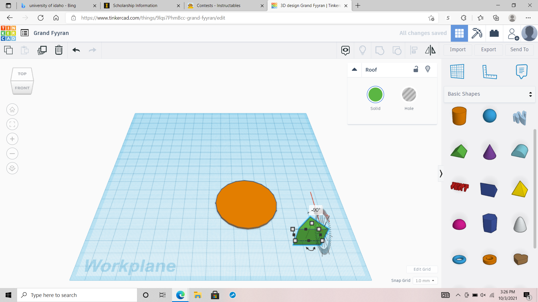Viewport: 538px width, 302px height.
Task: Pick the purple Cone shape
Action: (490, 152)
